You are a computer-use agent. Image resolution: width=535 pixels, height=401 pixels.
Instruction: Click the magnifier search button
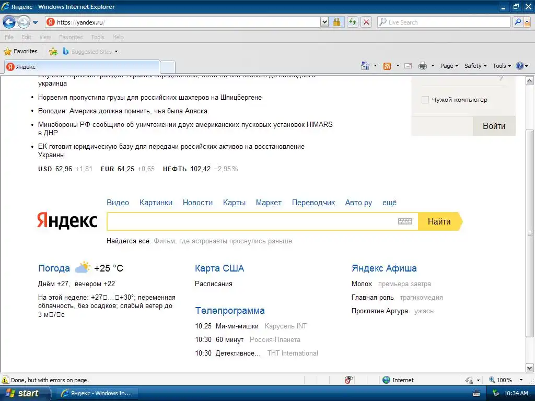518,22
